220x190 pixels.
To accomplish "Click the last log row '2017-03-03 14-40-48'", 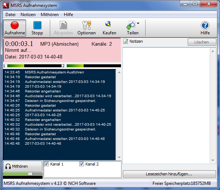I will 43,144.
